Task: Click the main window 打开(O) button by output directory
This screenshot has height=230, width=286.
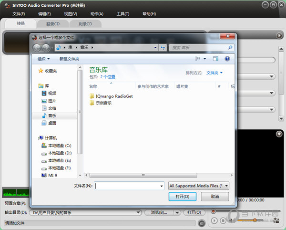Action: pos(194,212)
